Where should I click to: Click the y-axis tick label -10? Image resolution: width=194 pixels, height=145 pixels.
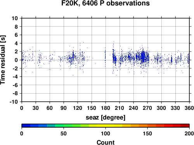click(x=14, y=102)
